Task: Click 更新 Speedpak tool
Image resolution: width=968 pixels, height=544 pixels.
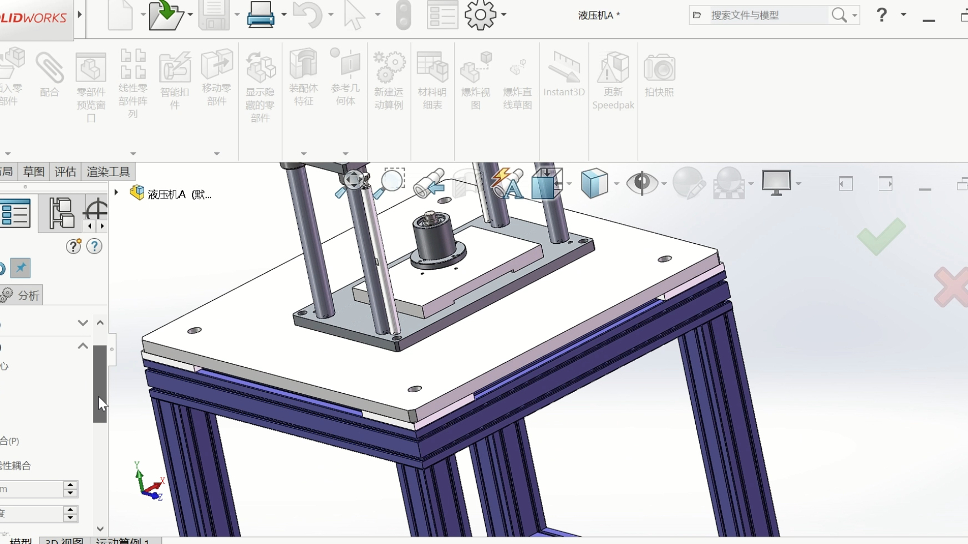Action: coord(613,81)
